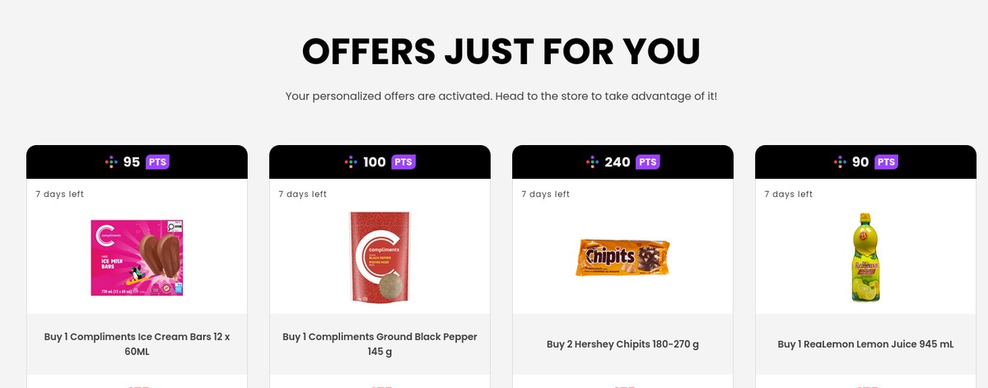Click the purple PTS badge on the 100 offer
The height and width of the screenshot is (388, 988).
point(403,162)
